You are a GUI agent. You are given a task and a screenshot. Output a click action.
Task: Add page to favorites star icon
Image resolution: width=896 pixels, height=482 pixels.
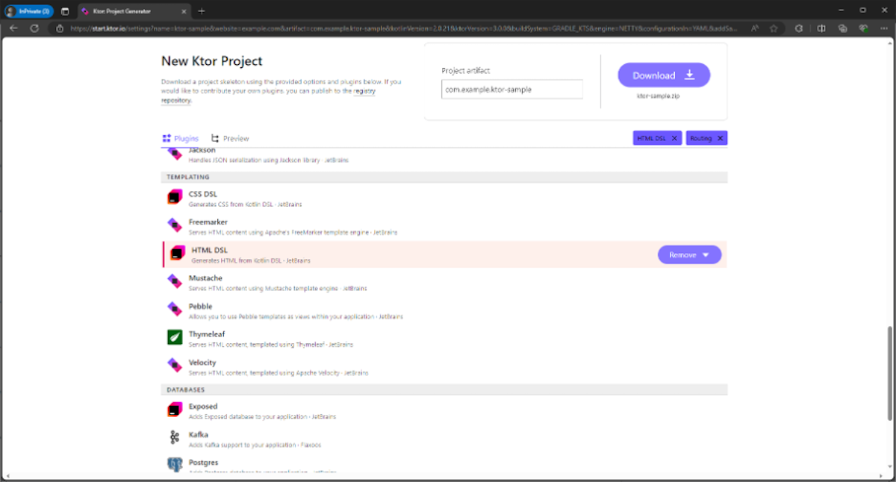(774, 28)
